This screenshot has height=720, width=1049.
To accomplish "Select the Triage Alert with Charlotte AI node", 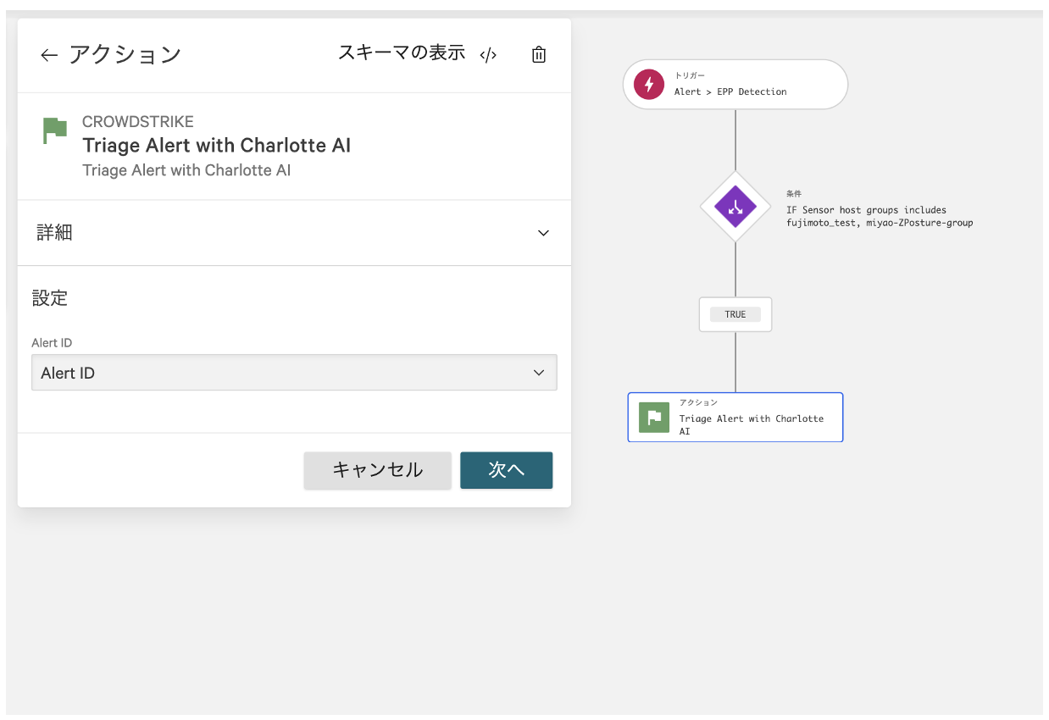I will (735, 418).
